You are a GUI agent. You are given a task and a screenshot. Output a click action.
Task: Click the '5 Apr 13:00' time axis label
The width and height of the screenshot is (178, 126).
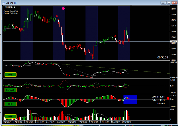pos(28,122)
